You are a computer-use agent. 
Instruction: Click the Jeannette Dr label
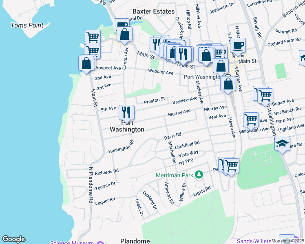(x=221, y=9)
